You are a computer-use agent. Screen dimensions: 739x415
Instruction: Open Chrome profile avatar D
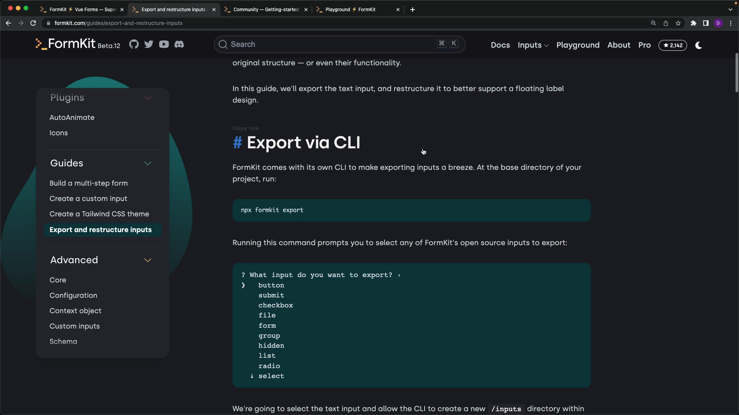point(718,23)
